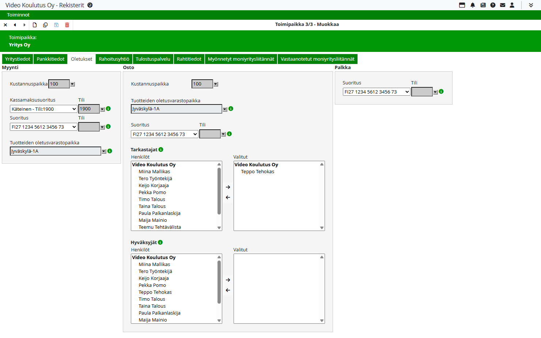Open notifications bell icon
The image size is (541, 338).
(473, 5)
